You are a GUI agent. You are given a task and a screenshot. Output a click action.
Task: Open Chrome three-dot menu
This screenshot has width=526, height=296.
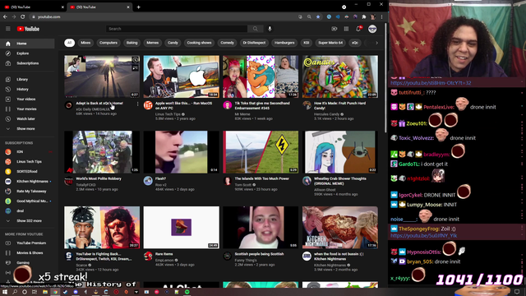point(381,16)
